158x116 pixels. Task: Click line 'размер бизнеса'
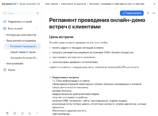coord(62,91)
